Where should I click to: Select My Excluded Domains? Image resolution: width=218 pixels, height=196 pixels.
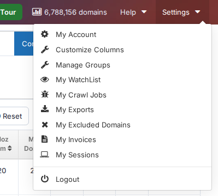pos(93,125)
